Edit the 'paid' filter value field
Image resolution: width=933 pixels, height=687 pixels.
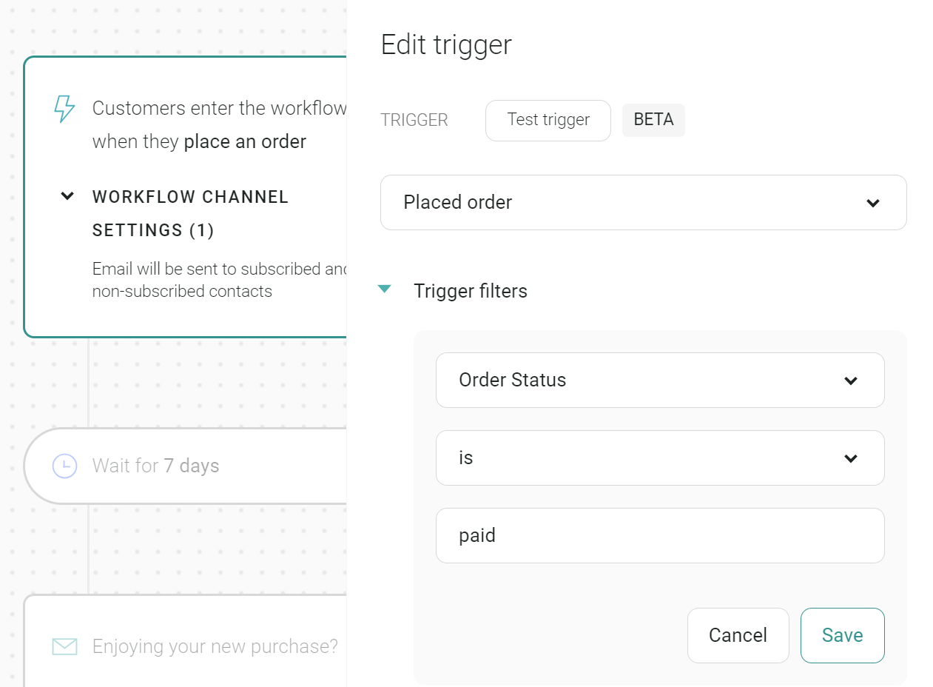(x=660, y=535)
